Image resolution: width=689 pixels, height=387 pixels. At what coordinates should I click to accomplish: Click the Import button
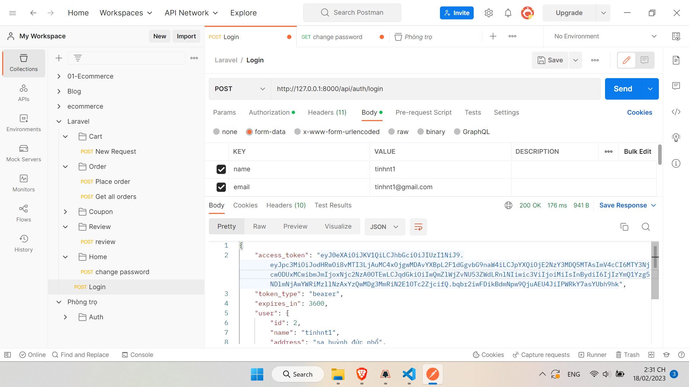coord(186,36)
